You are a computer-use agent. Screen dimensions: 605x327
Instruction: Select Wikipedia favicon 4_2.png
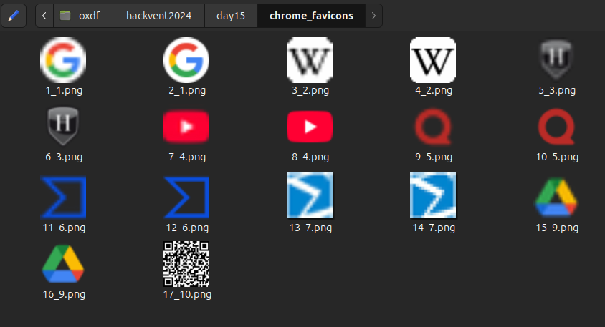[x=433, y=59]
